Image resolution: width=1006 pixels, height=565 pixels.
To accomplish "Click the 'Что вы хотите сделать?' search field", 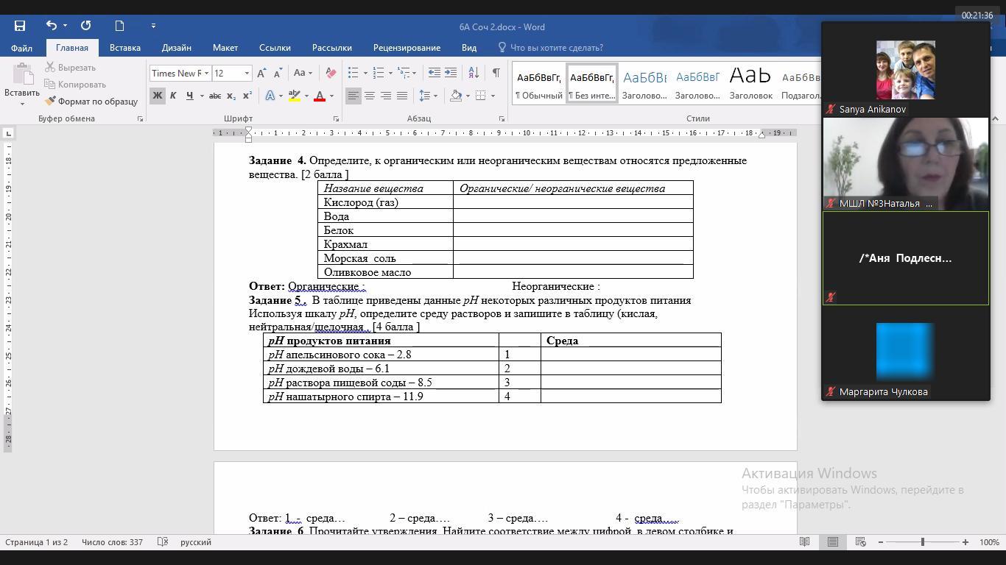I will [x=556, y=48].
